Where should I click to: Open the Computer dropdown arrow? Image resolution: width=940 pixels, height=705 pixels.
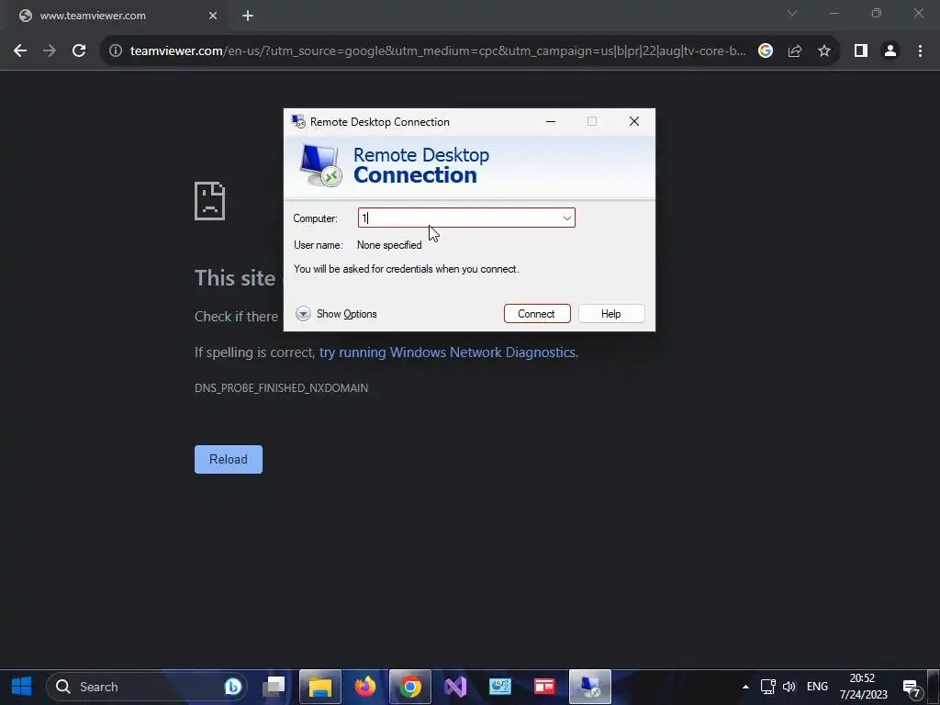[x=566, y=218]
